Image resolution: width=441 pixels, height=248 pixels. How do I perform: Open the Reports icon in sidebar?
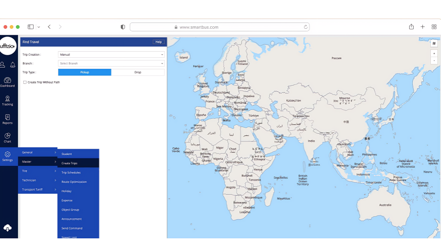point(8,119)
